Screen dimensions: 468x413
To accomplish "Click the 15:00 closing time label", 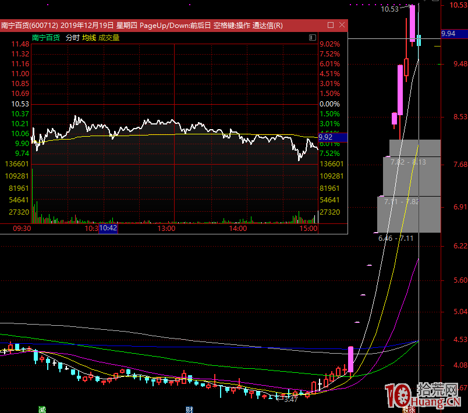I will [309, 229].
